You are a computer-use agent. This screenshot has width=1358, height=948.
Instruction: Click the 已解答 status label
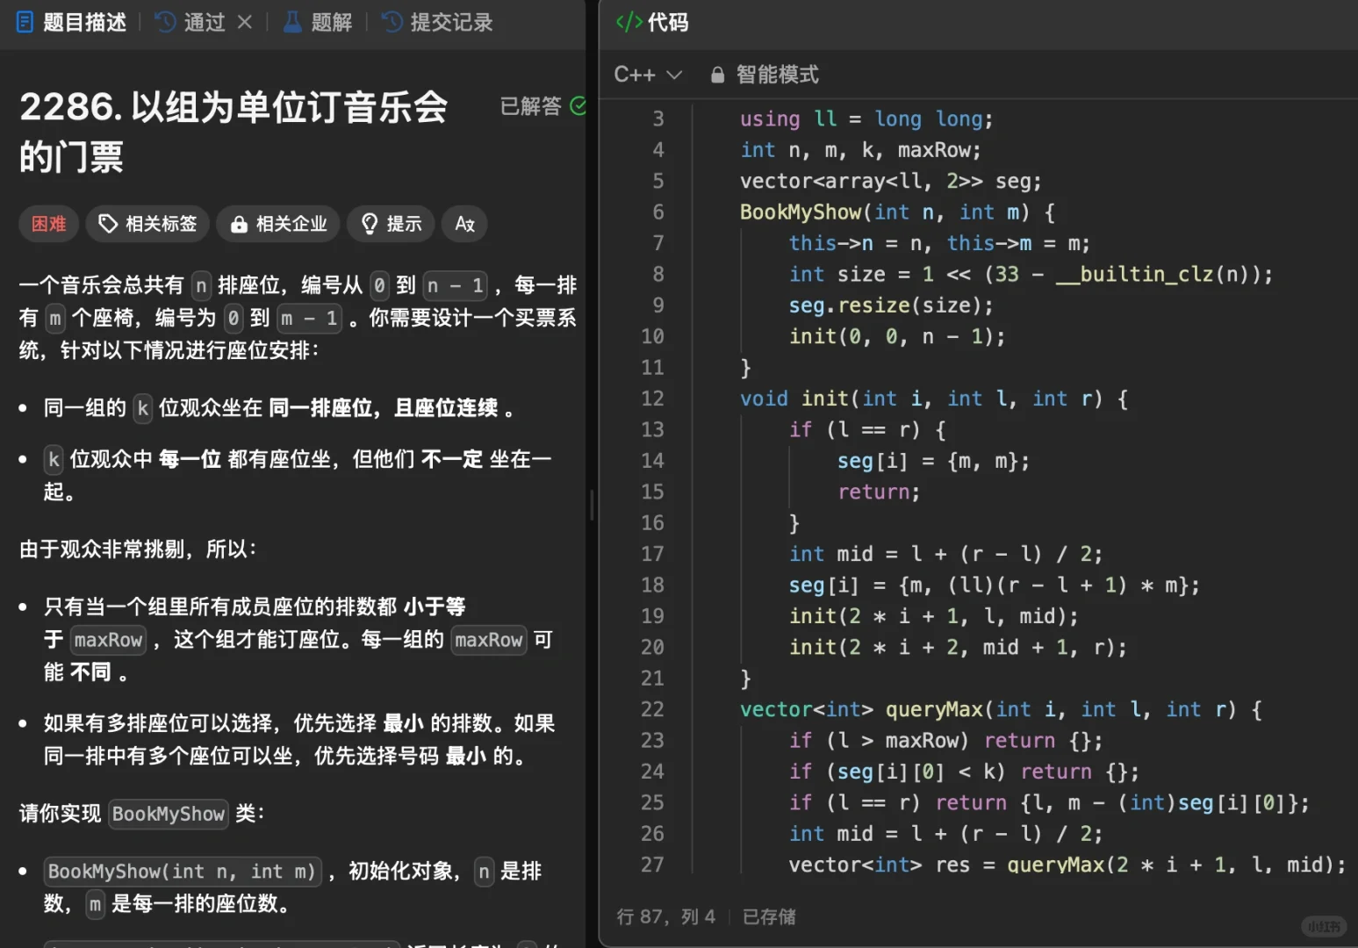[530, 106]
